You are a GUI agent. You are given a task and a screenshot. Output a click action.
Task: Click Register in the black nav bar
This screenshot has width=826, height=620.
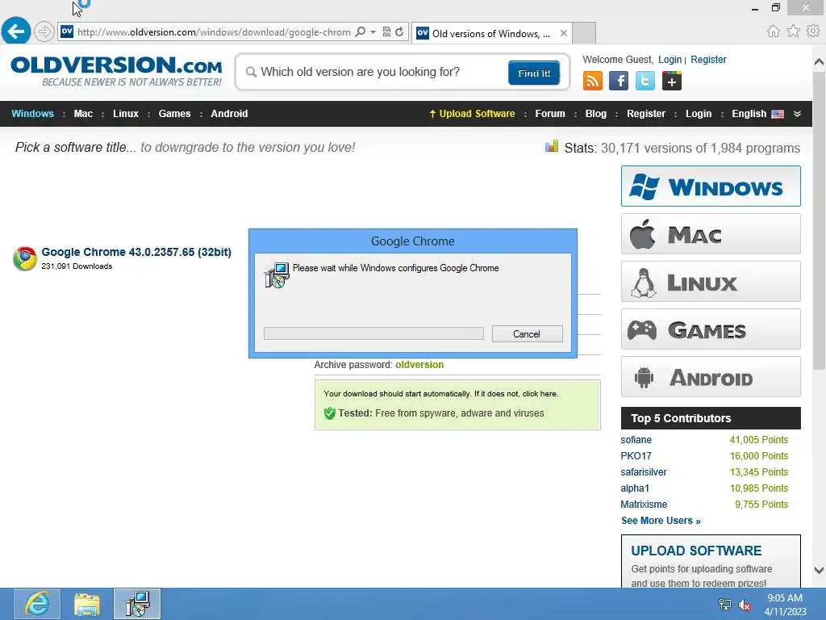(646, 113)
